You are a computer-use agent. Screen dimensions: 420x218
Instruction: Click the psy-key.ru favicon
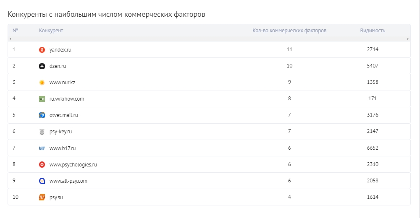(42, 132)
